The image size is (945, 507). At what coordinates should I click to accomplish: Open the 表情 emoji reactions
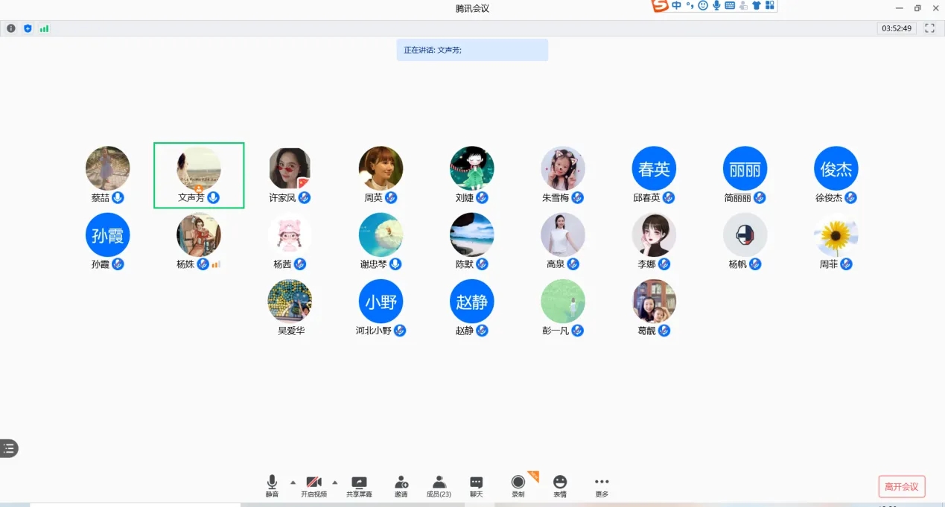[560, 482]
